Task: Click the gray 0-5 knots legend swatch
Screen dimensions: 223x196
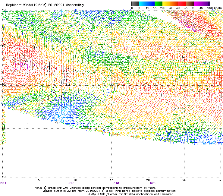Action: click(135, 4)
